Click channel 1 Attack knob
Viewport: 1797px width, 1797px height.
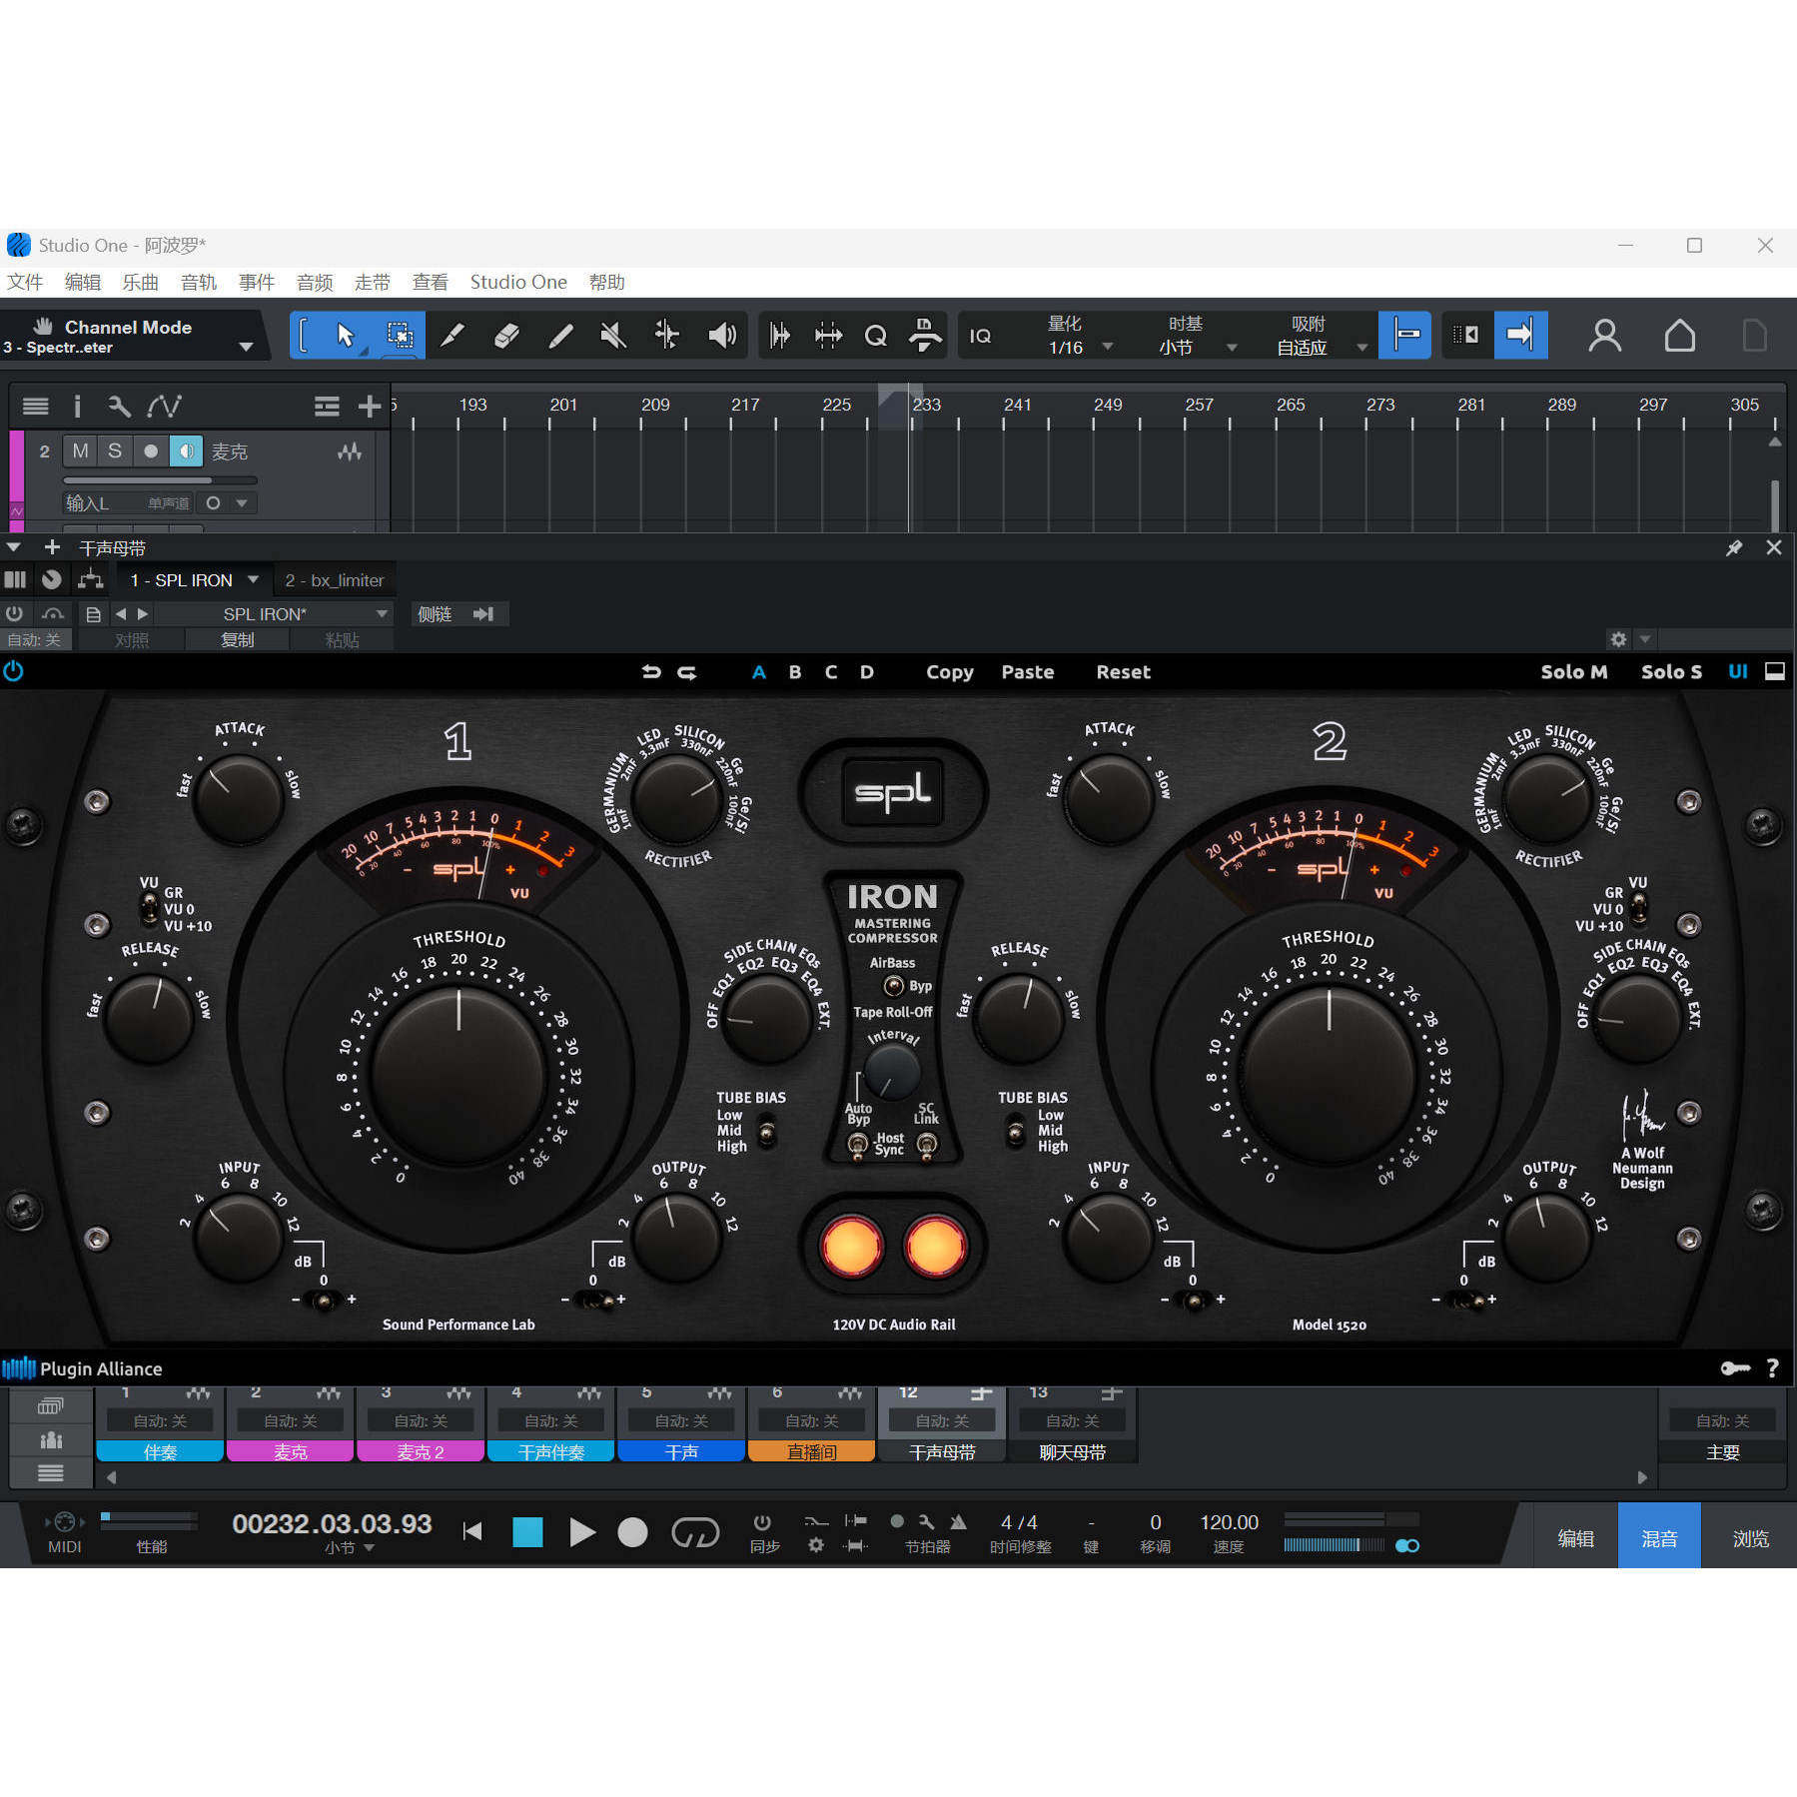click(x=239, y=798)
